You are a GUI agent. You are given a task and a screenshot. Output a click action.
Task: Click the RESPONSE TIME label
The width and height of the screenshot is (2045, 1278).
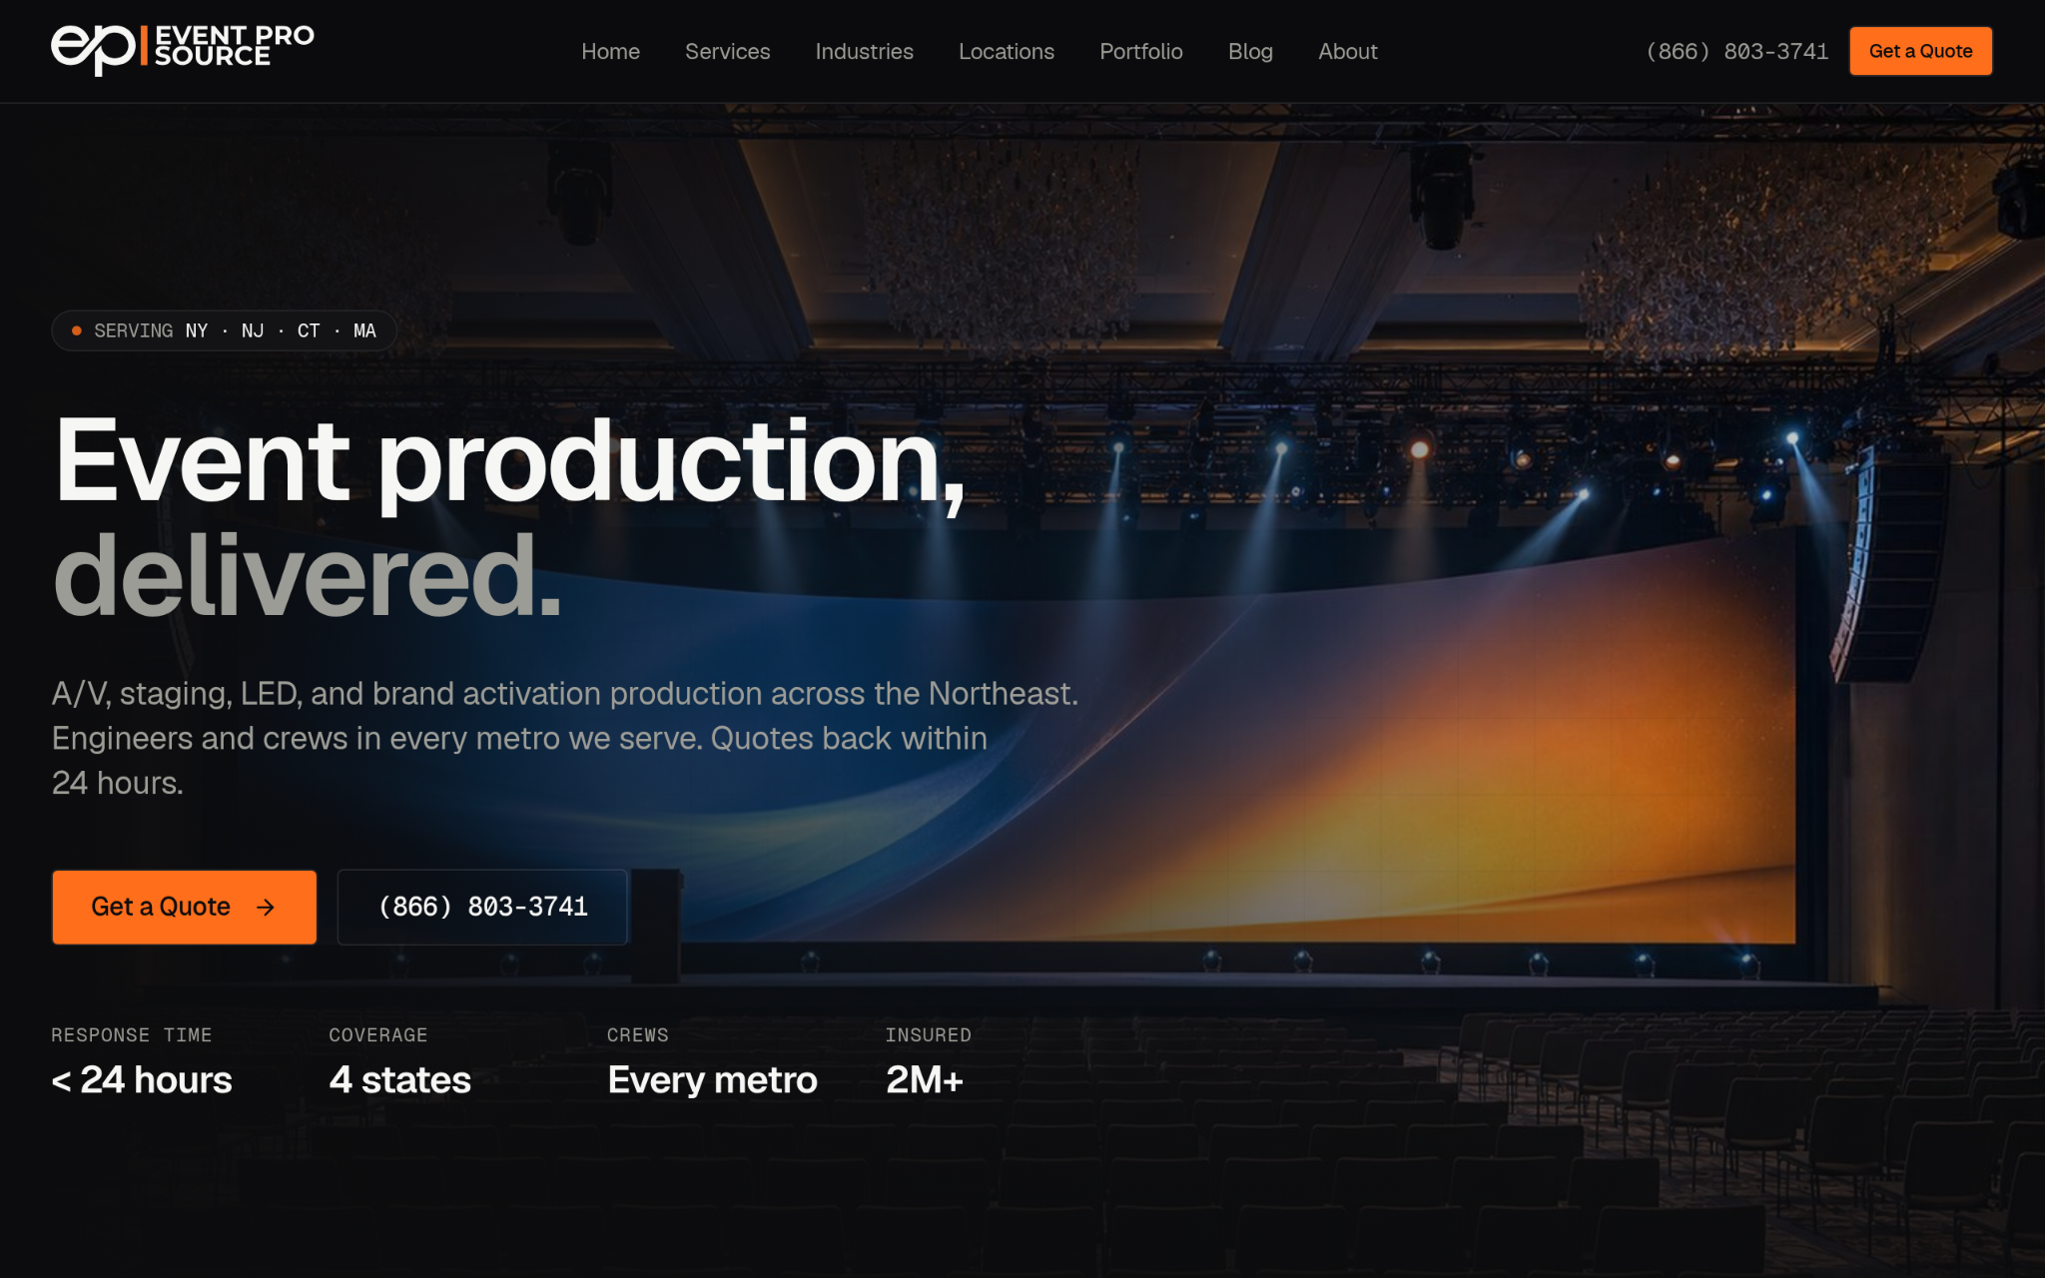point(132,1035)
